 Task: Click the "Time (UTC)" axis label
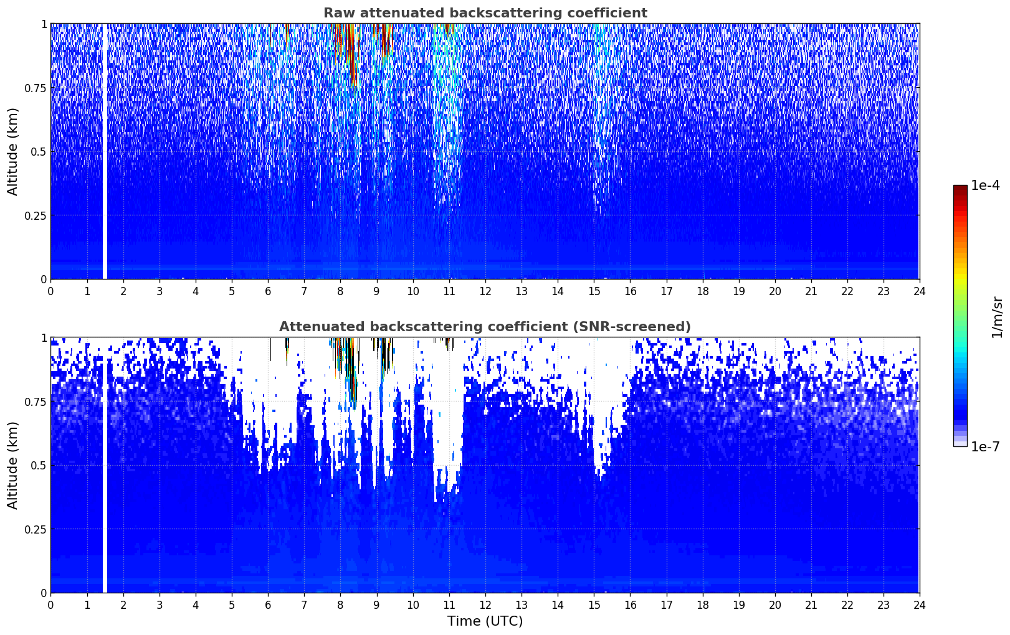(485, 621)
